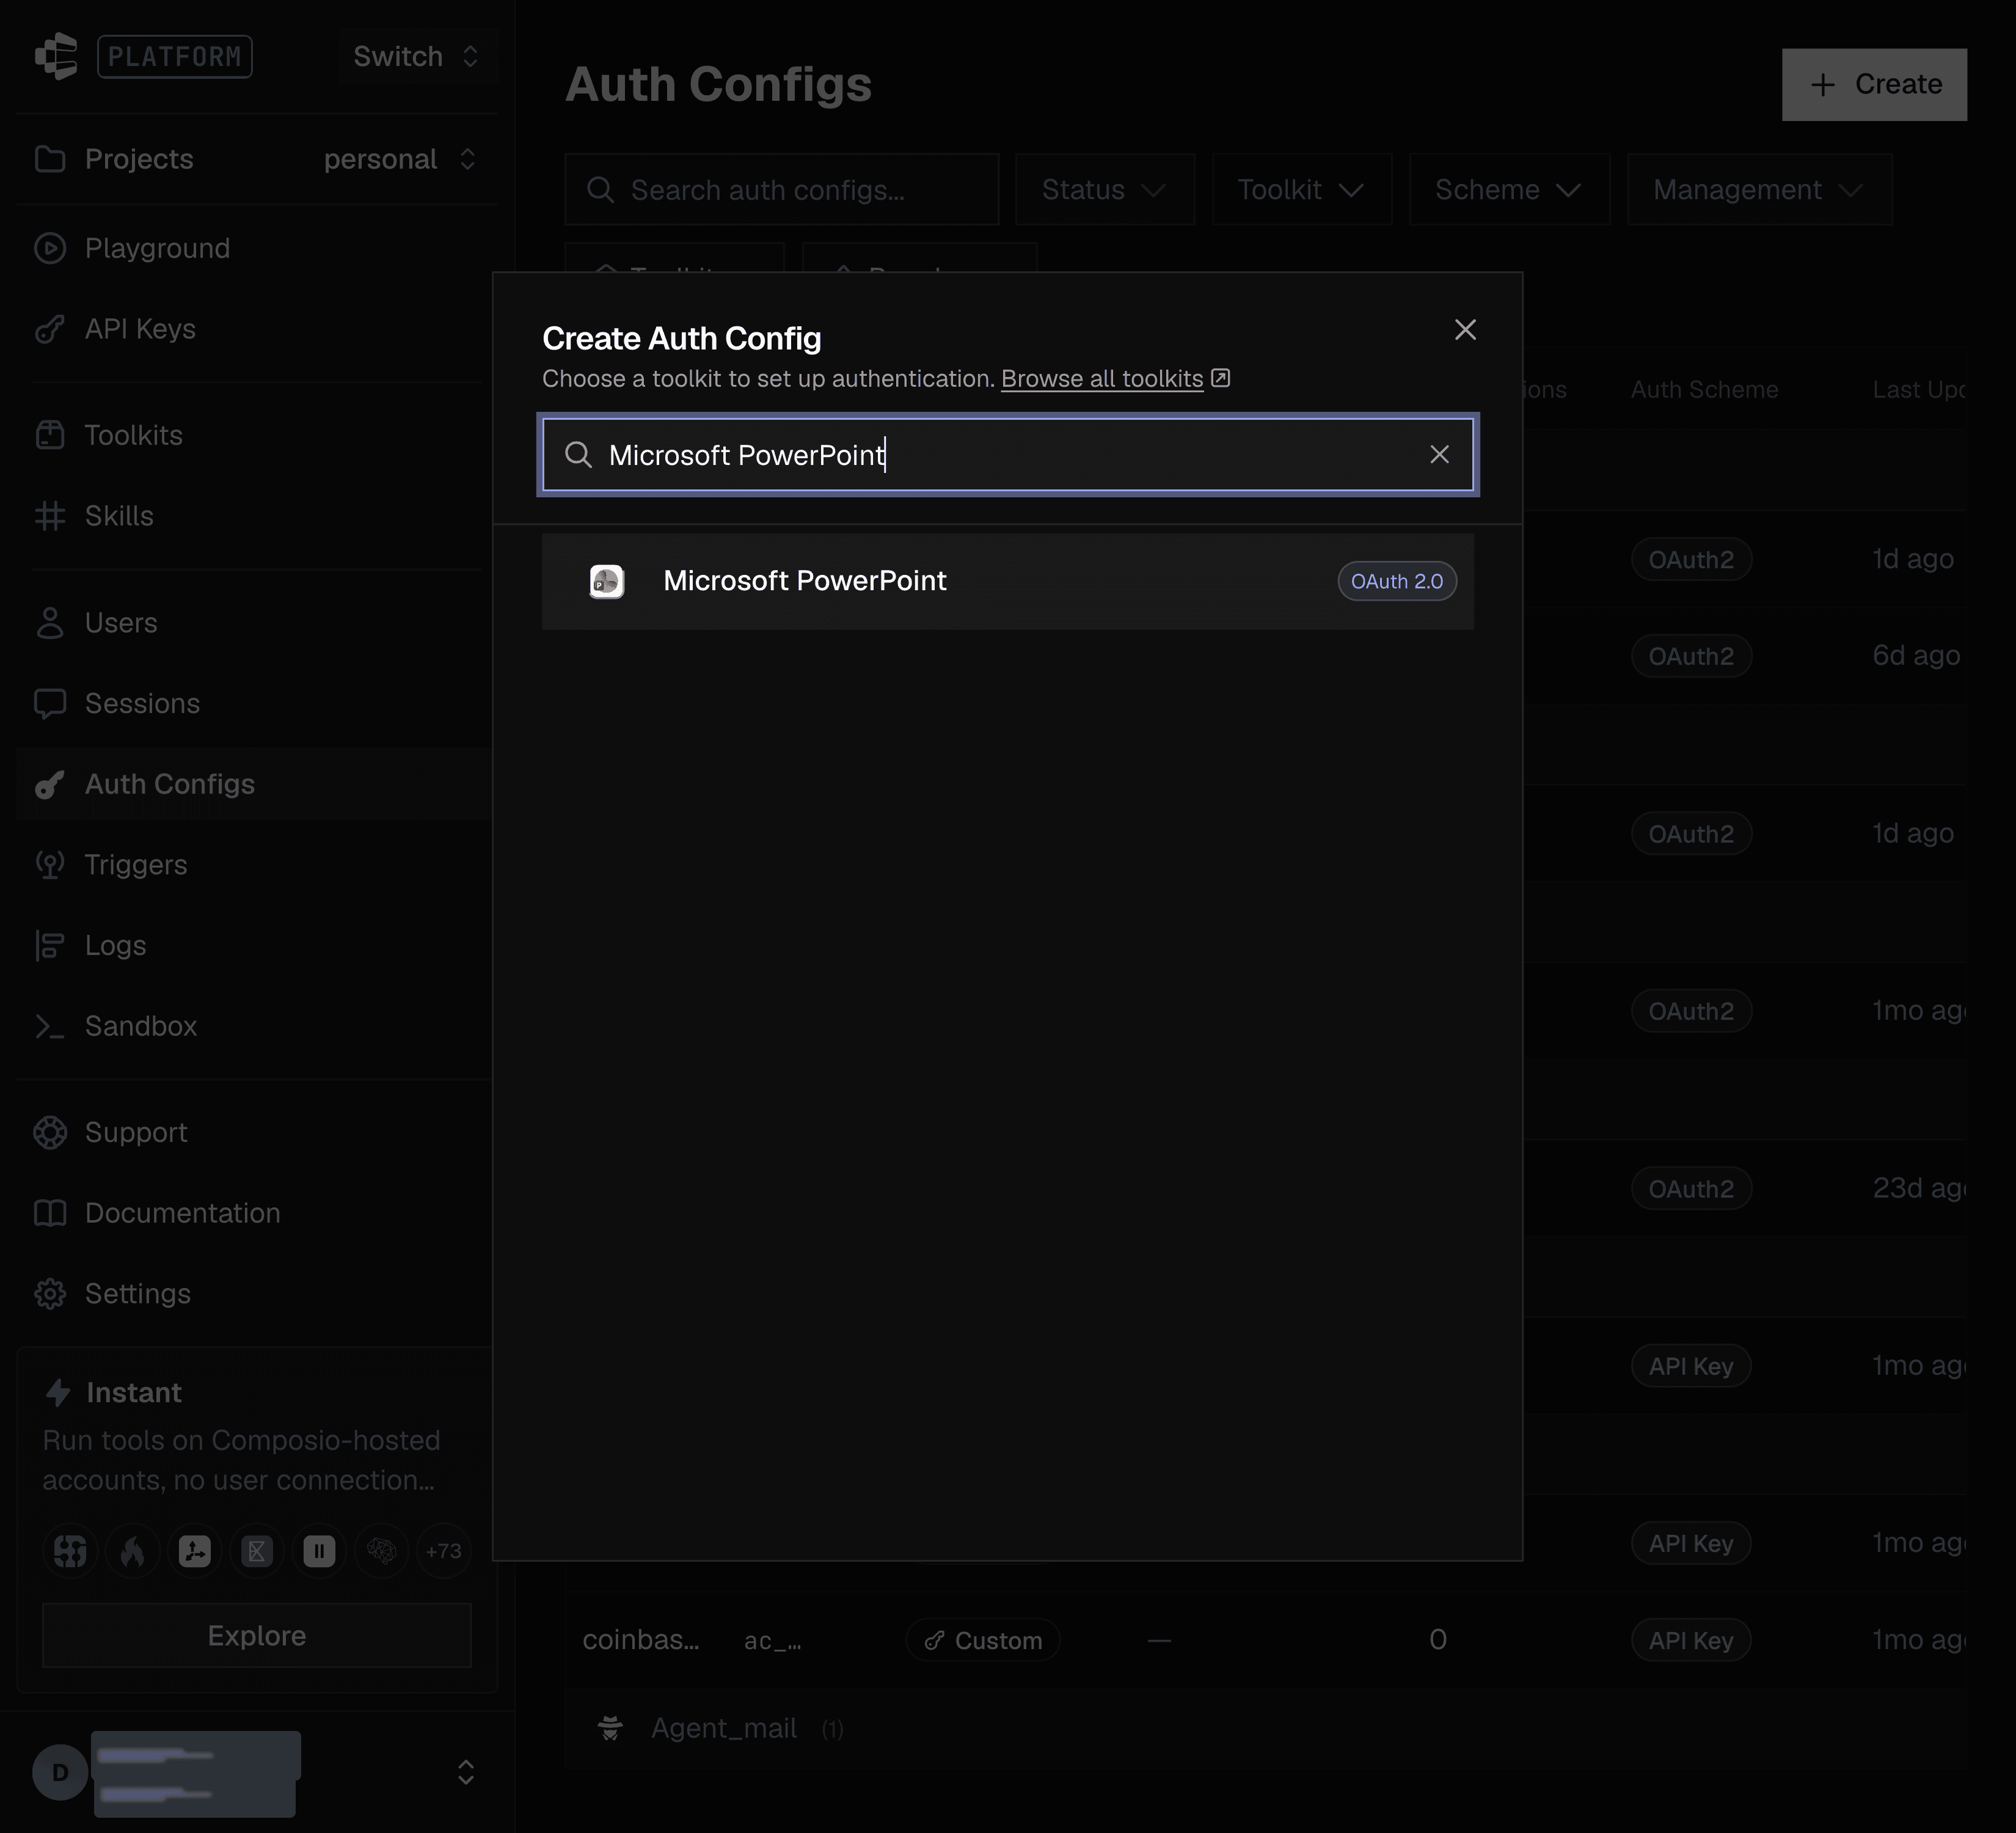This screenshot has height=1833, width=2016.
Task: Open Support
Action: pos(136,1133)
